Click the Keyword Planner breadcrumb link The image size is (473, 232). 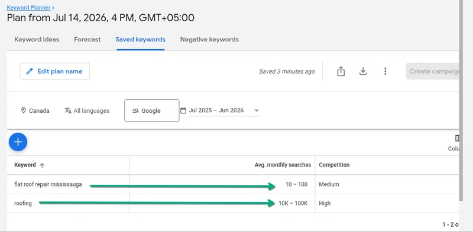click(x=28, y=8)
